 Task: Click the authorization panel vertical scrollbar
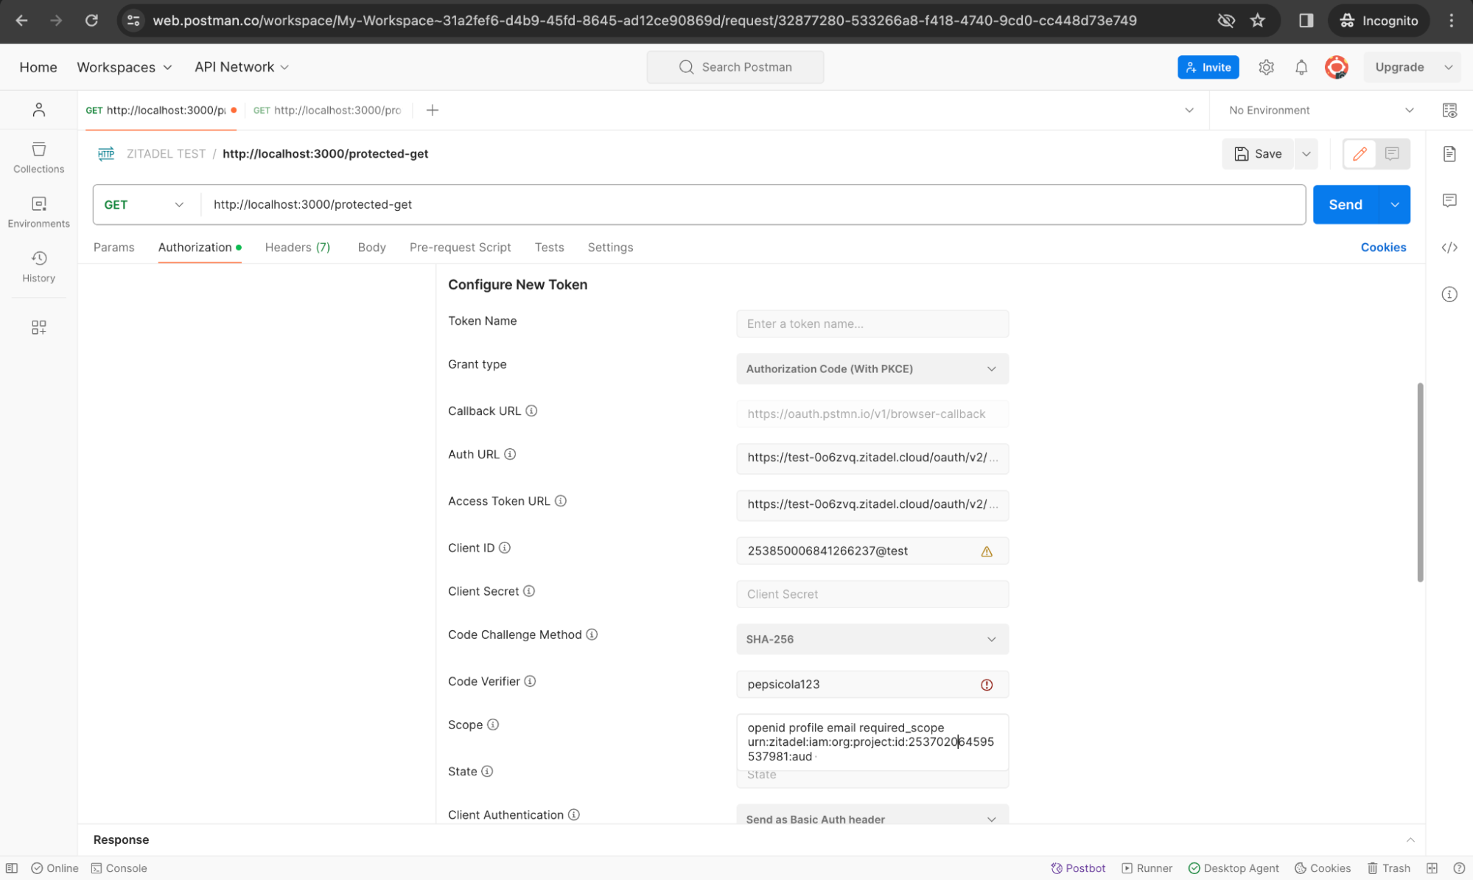coord(1420,482)
